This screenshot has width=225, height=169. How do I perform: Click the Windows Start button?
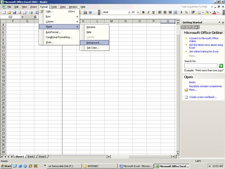pos(6,166)
